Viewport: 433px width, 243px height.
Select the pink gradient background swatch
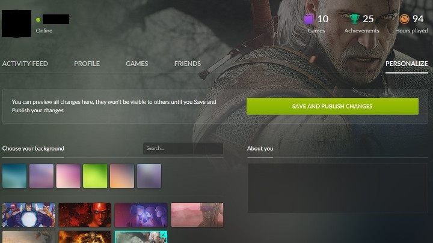tap(68, 176)
